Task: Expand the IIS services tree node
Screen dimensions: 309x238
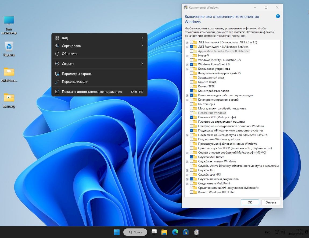Action: point(187,170)
